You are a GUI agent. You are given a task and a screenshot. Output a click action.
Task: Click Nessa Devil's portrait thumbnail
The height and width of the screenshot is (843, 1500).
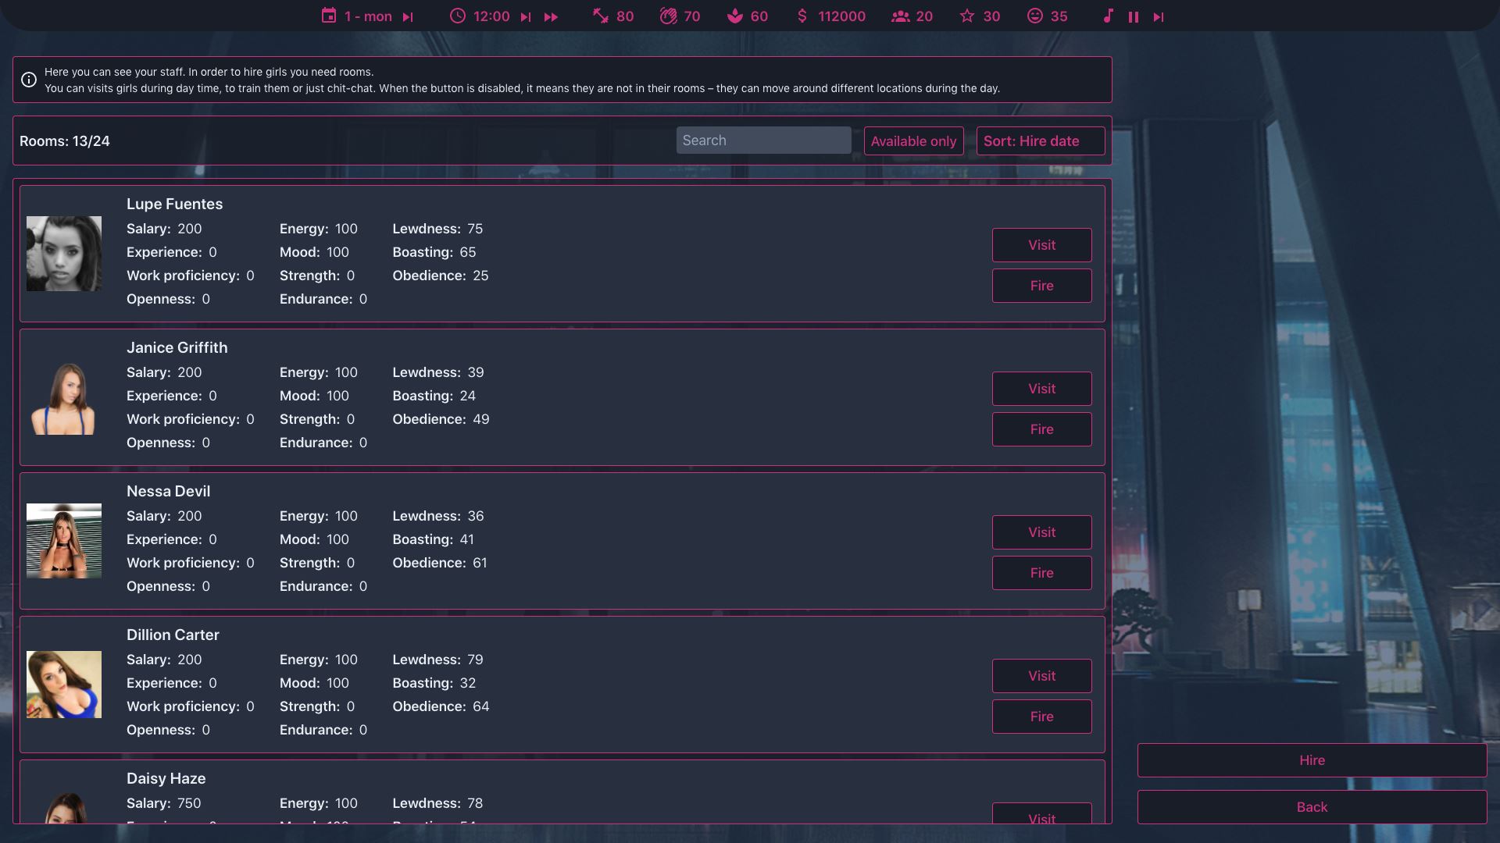64,541
